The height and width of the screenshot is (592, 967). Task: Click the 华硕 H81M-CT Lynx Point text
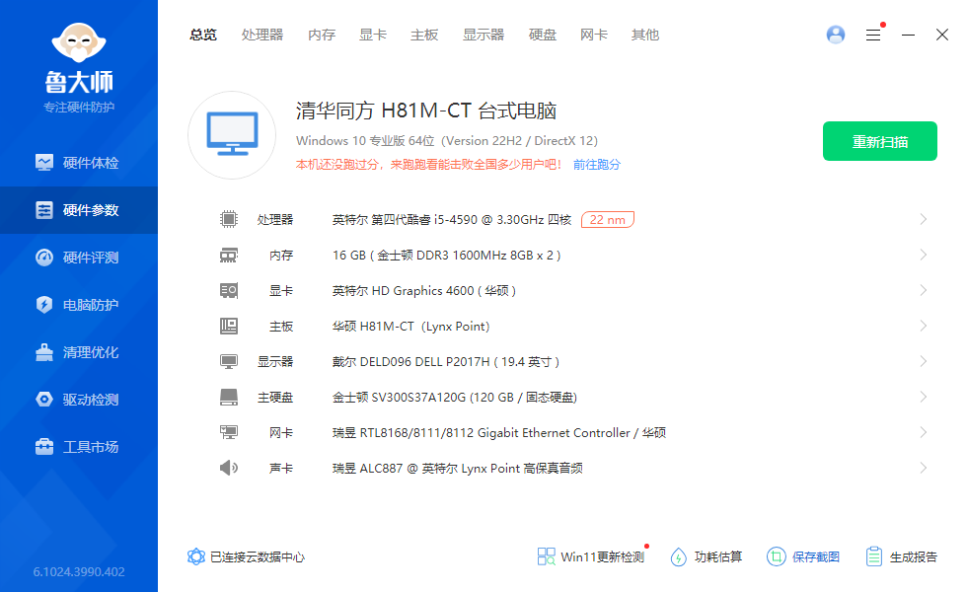[410, 327]
